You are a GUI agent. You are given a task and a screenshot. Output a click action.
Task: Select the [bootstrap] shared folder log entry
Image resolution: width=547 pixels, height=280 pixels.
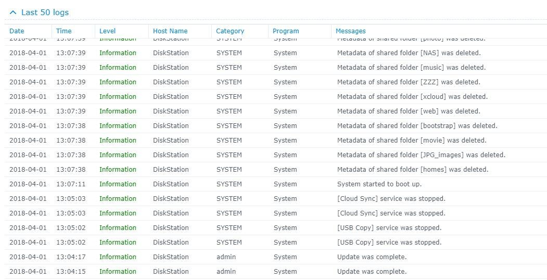(x=417, y=126)
